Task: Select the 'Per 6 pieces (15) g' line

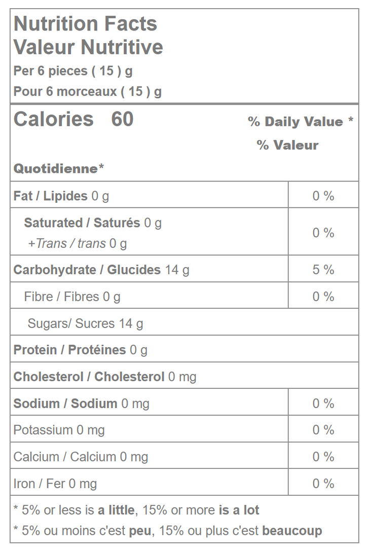Action: pos(73,71)
